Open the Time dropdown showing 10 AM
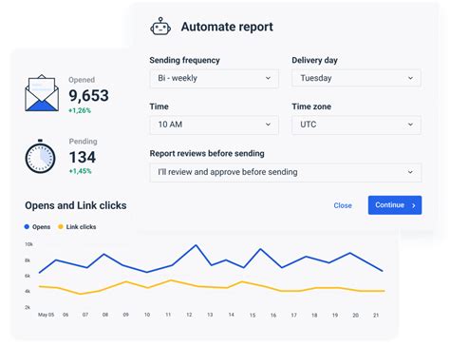Screen dimensions: 450x346 tap(215, 125)
